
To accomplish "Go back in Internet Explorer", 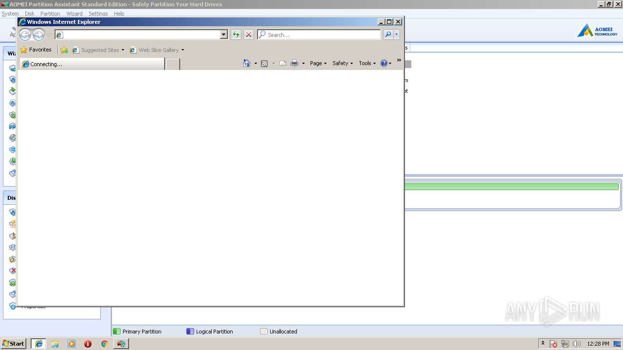I will (x=25, y=35).
